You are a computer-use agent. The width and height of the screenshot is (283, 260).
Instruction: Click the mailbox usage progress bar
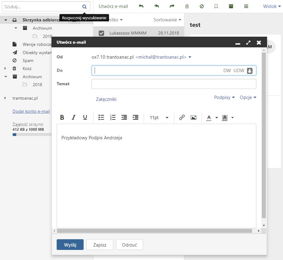coord(32,134)
